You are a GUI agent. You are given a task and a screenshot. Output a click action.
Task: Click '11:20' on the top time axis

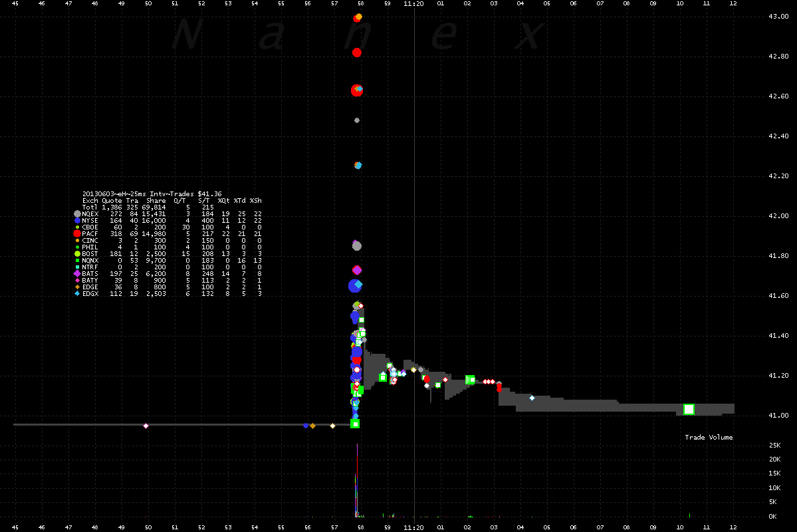pos(413,3)
